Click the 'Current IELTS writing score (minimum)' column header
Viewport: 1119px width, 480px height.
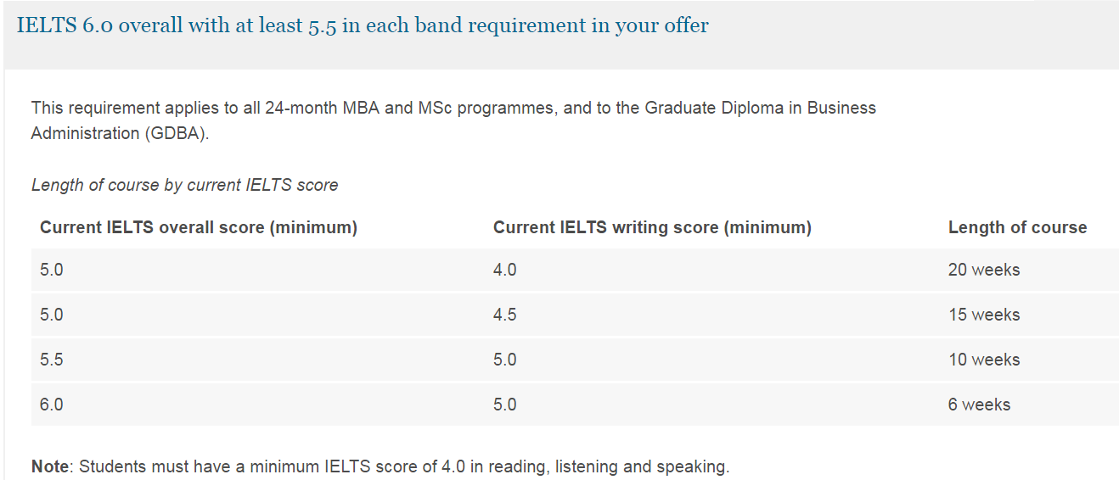[652, 227]
